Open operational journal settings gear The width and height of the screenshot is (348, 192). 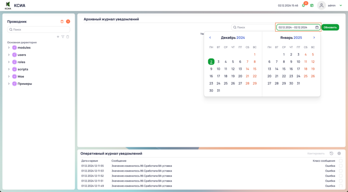pyautogui.click(x=339, y=153)
